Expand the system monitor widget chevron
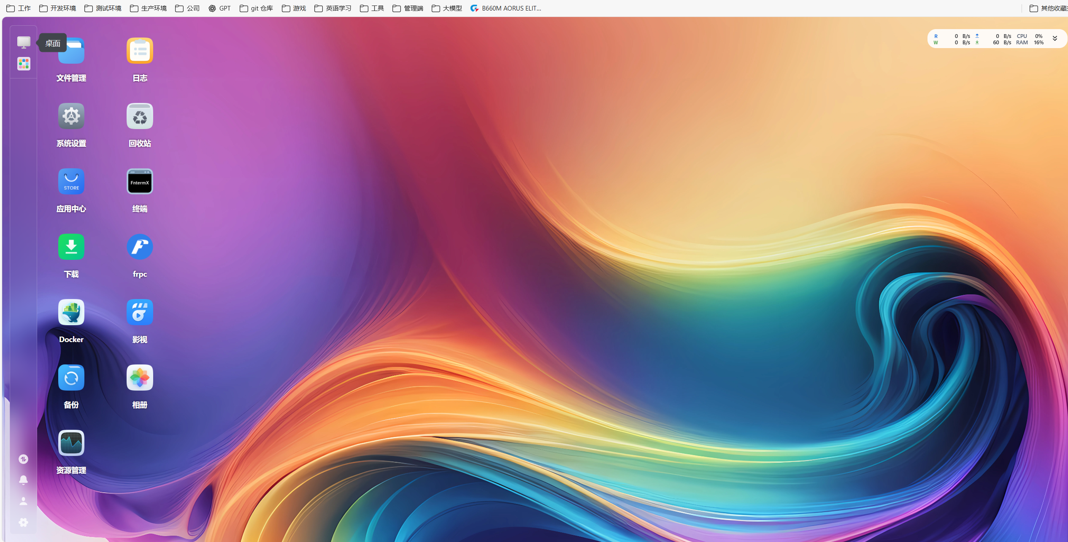The height and width of the screenshot is (542, 1068). pos(1054,38)
